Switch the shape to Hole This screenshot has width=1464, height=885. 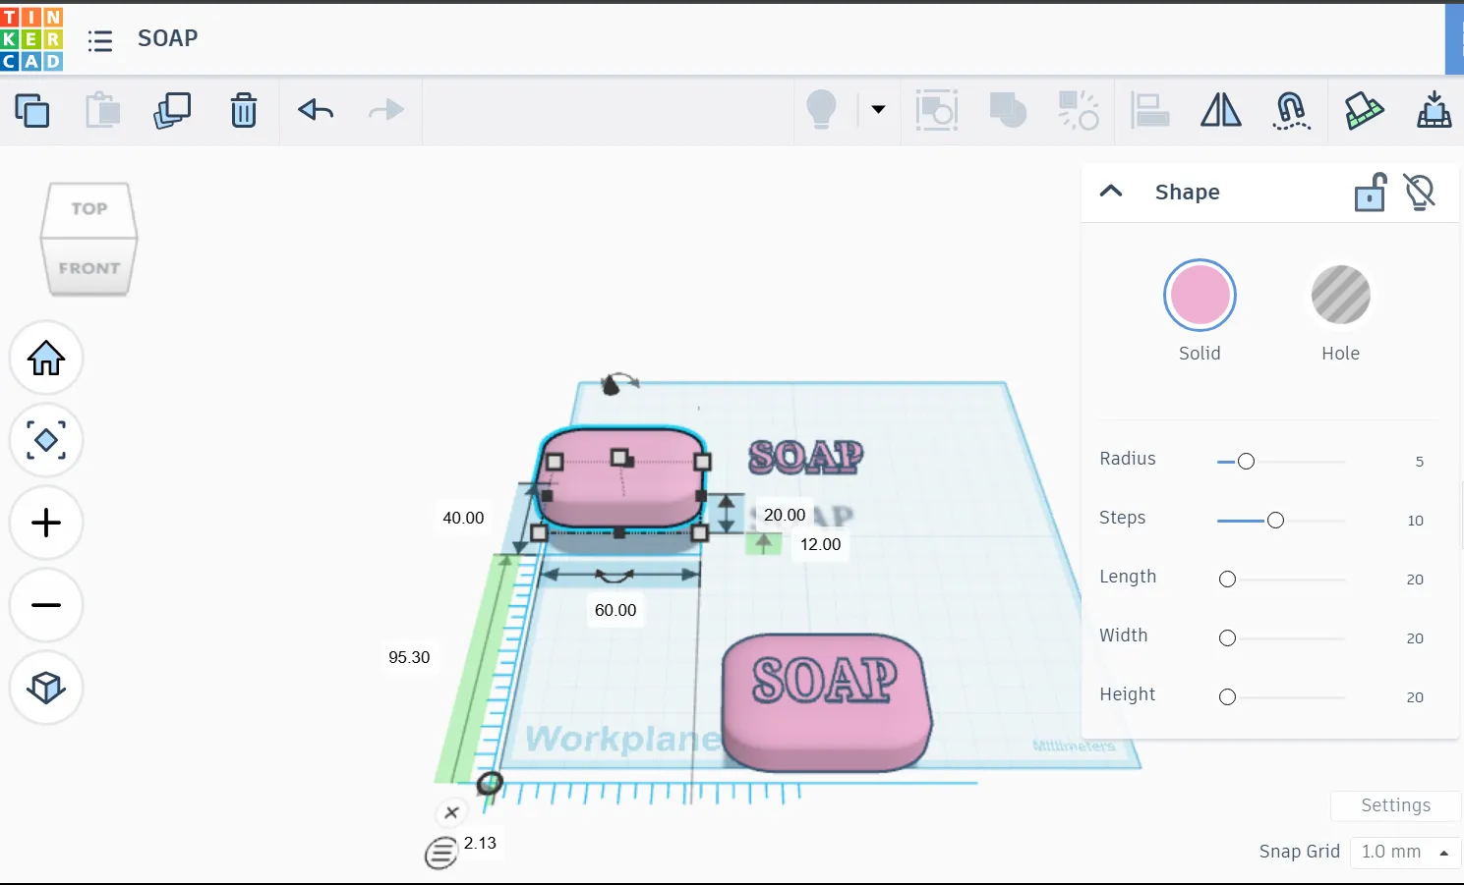[x=1340, y=295]
